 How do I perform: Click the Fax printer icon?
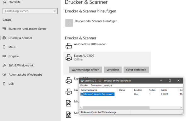pyautogui.click(x=69, y=92)
